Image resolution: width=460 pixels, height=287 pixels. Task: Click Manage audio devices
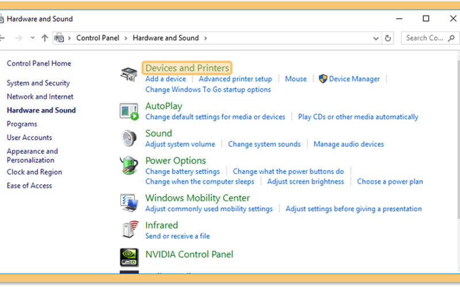point(349,145)
